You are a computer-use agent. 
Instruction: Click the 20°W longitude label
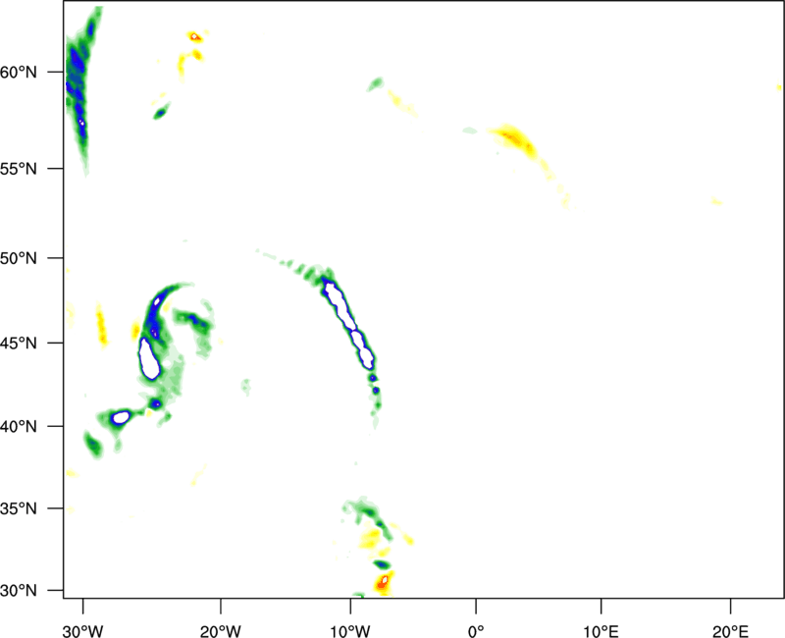[220, 631]
